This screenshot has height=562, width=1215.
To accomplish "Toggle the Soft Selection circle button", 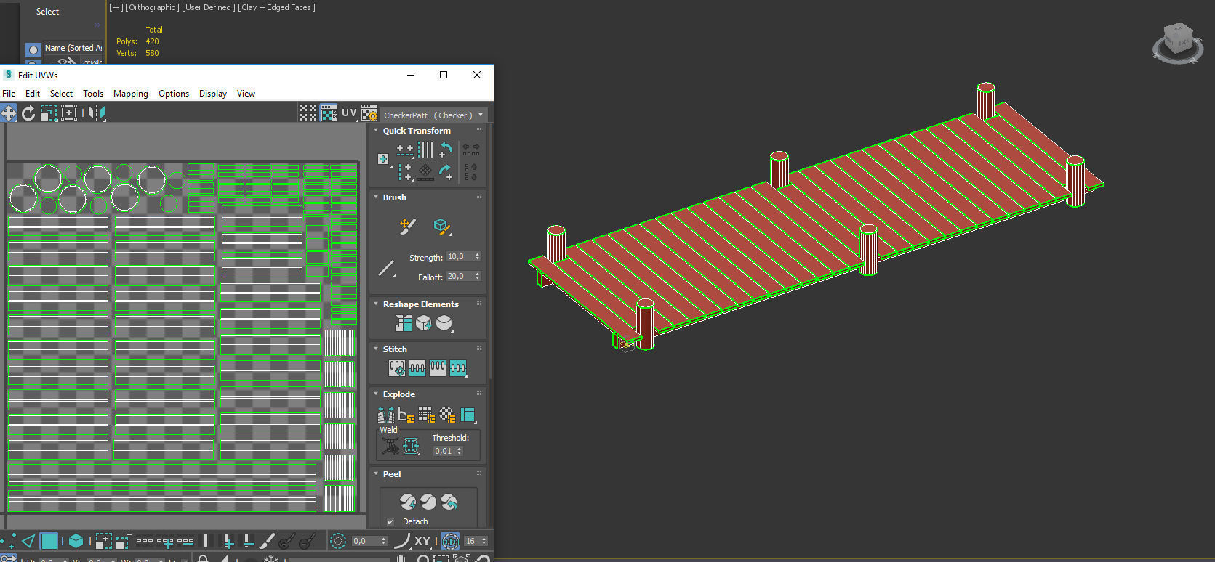I will [337, 541].
